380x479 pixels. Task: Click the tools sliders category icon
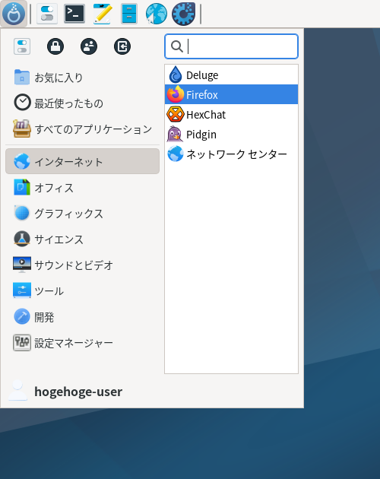(x=22, y=290)
